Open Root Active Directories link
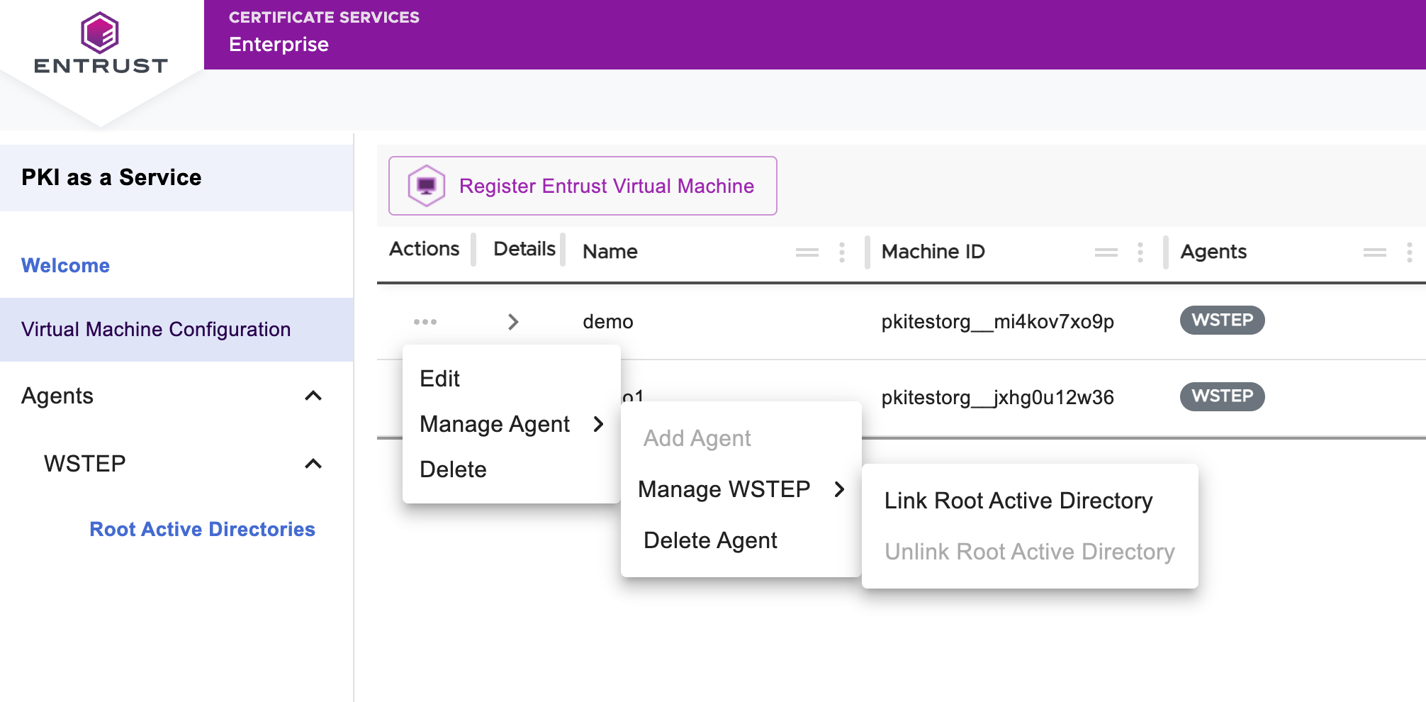Image resolution: width=1426 pixels, height=702 pixels. point(202,529)
